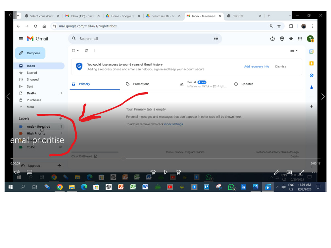Screen dimensions: 331x248
Task: Switch player to mini view
Action: [x=289, y=172]
